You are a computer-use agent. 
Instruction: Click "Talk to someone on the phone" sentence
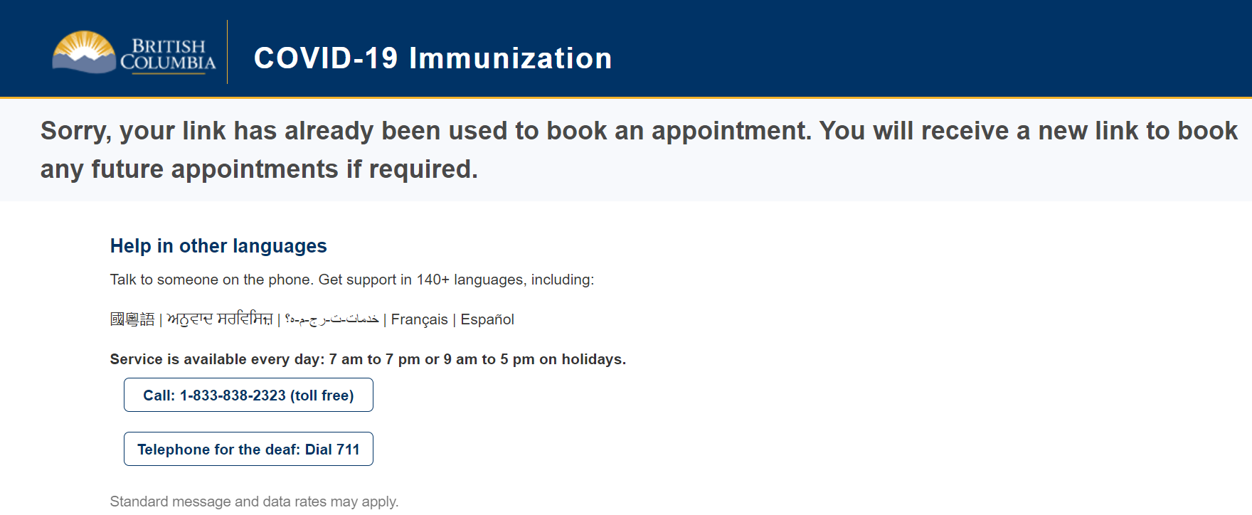(211, 280)
